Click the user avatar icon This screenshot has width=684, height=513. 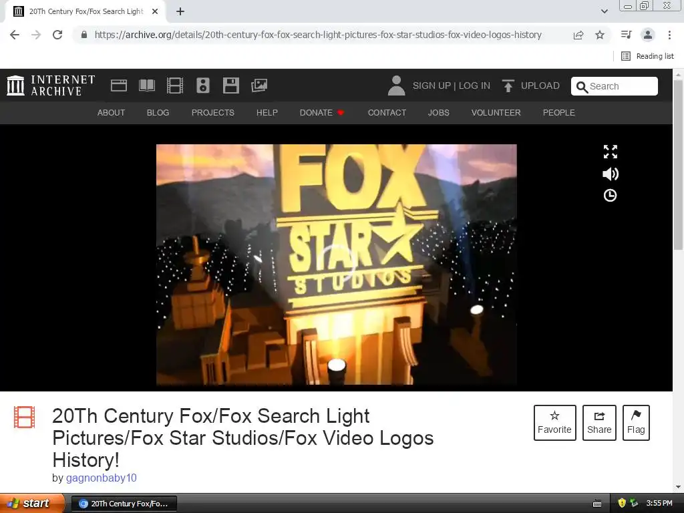tap(396, 85)
